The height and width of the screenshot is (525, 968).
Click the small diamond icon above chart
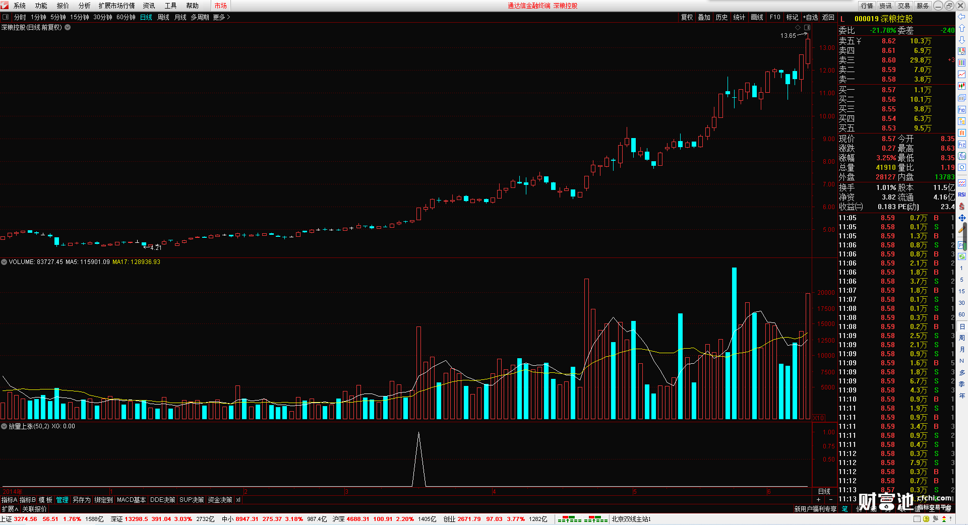pyautogui.click(x=798, y=27)
